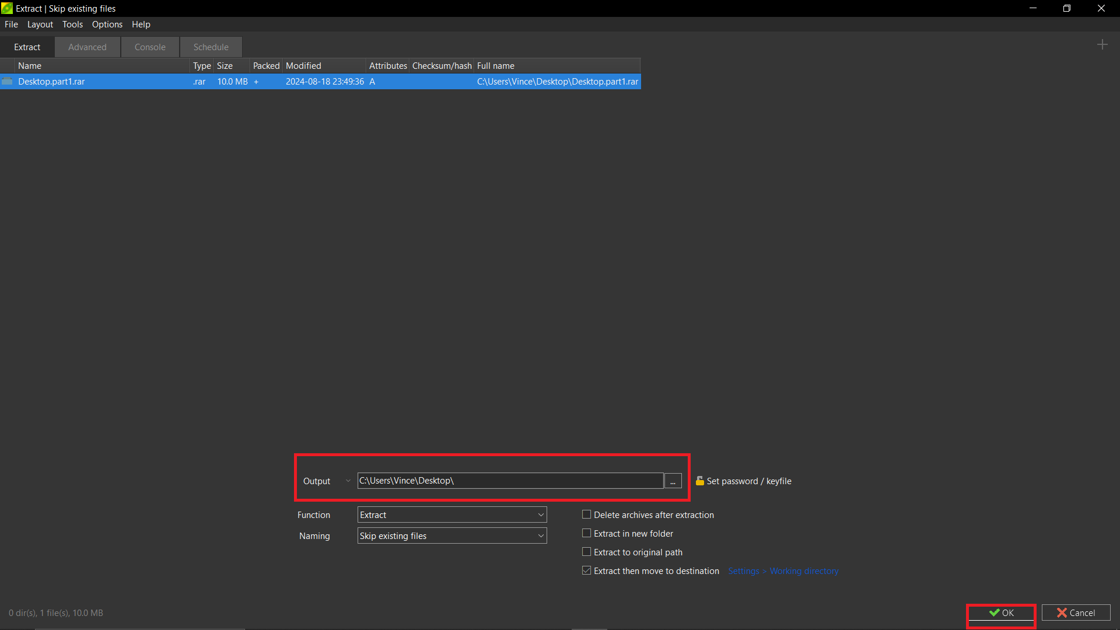Sort by the Packed column header
Viewport: 1120px width, 630px height.
(267, 66)
